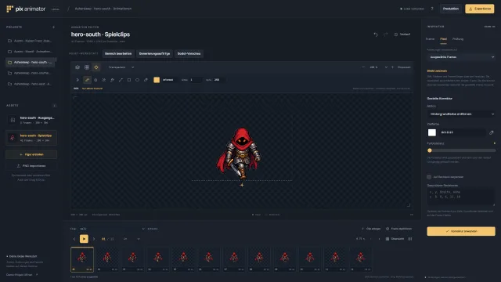This screenshot has height=282, width=501.
Task: Select the 'hero-south · Ausgangs...' asset
Action: coord(31,120)
